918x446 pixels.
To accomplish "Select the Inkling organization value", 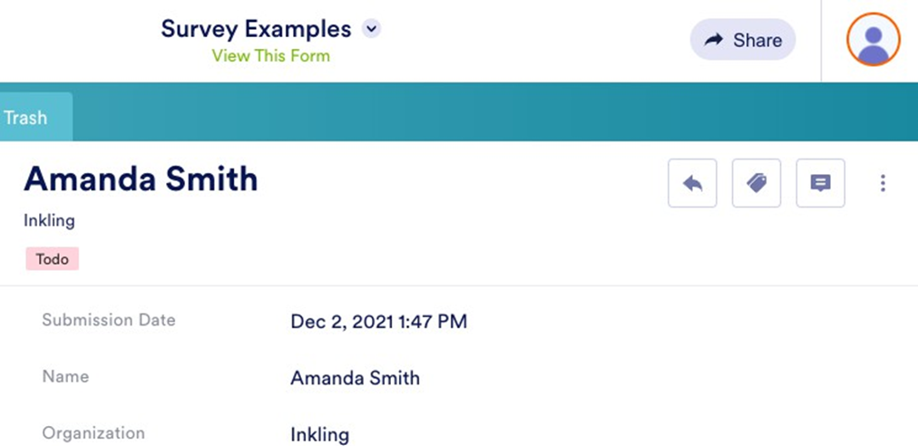I will [x=319, y=434].
